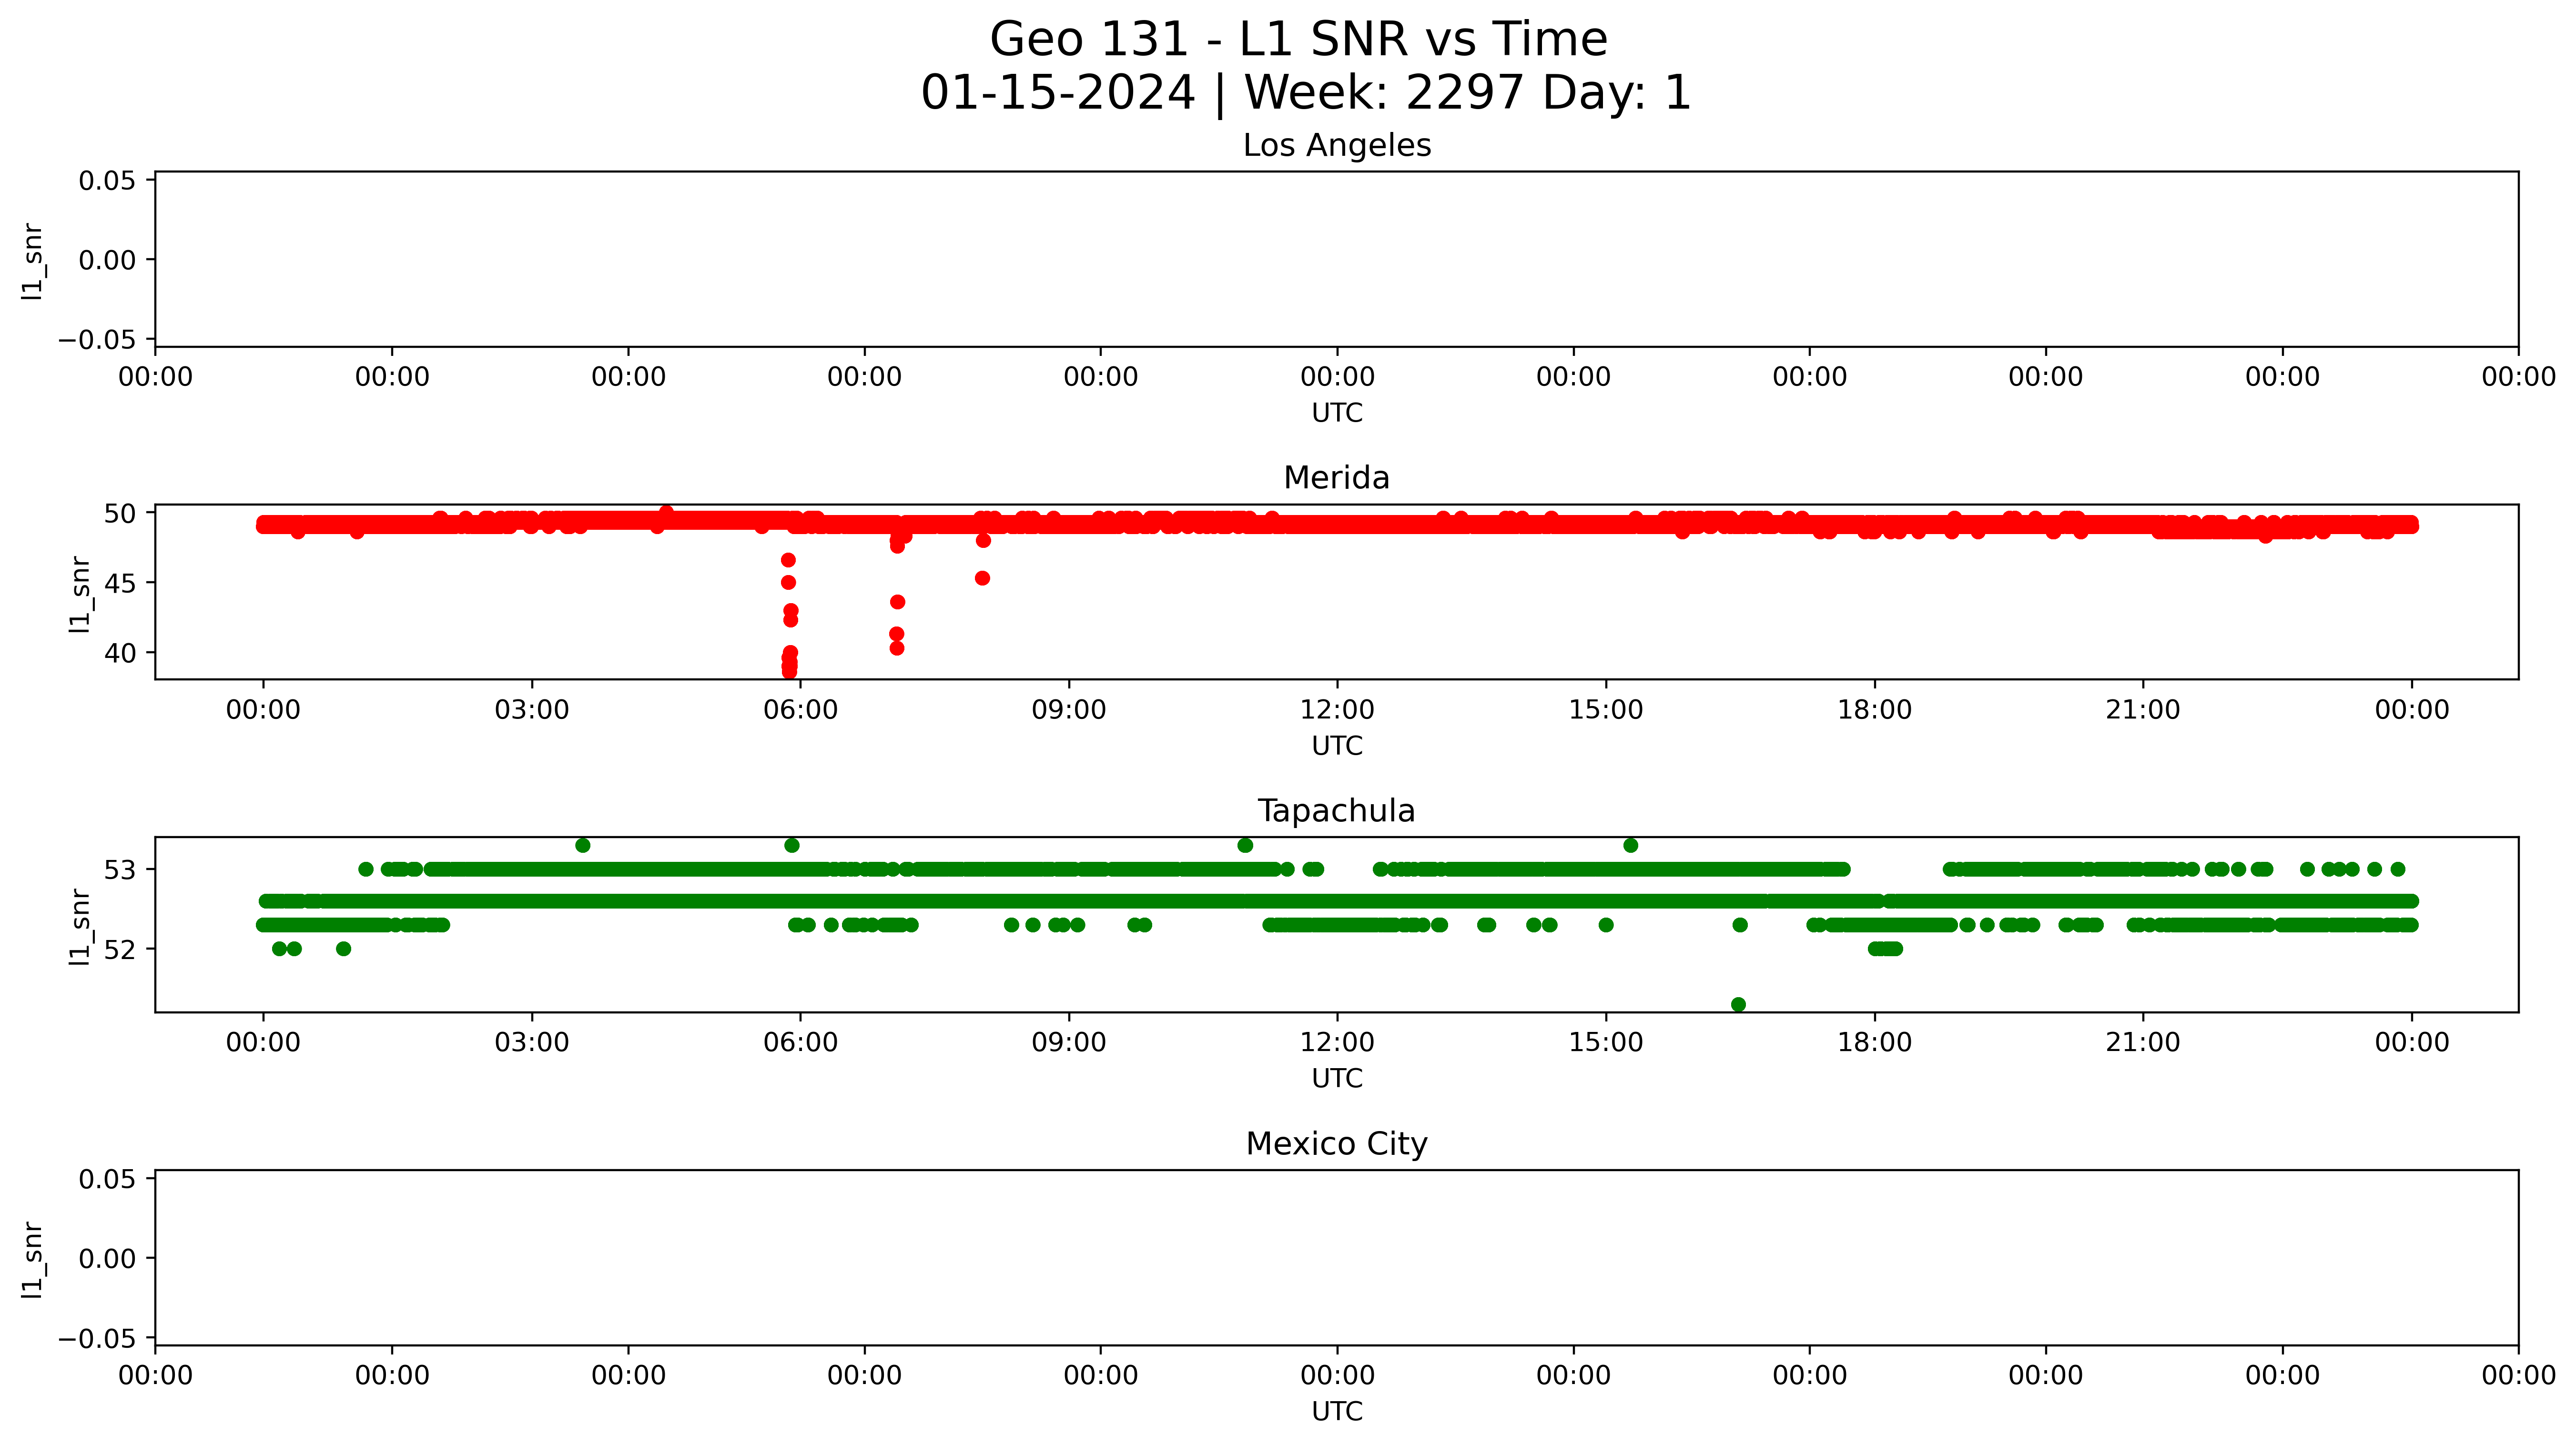Click the "Geo 131 - L1 SNR vs Time" title
The width and height of the screenshot is (2576, 1445).
pos(1298,40)
